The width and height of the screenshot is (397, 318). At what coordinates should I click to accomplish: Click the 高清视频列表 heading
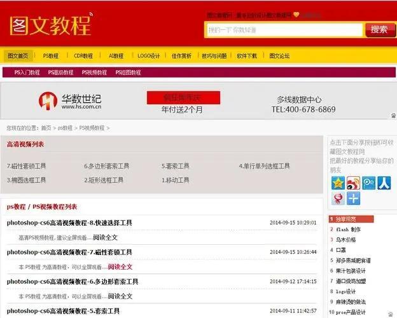(x=25, y=144)
